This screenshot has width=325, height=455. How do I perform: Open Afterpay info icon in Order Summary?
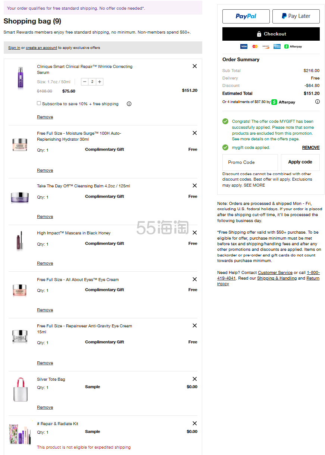click(x=317, y=102)
